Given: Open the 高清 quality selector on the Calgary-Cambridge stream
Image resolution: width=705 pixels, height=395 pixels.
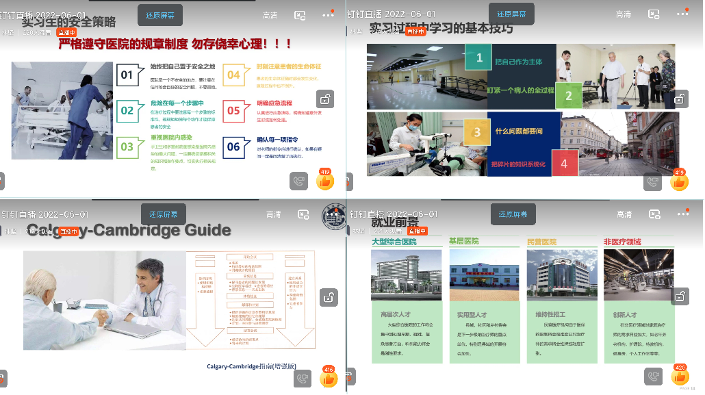Looking at the screenshot, I should [x=272, y=215].
